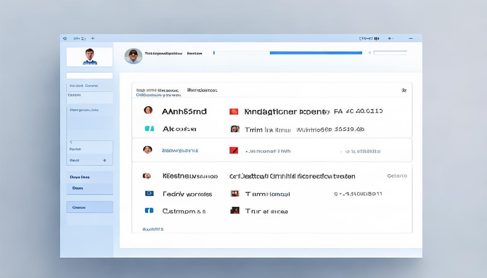Click the Octorno link on the right
Screen dimensions: 487x278
(397, 176)
